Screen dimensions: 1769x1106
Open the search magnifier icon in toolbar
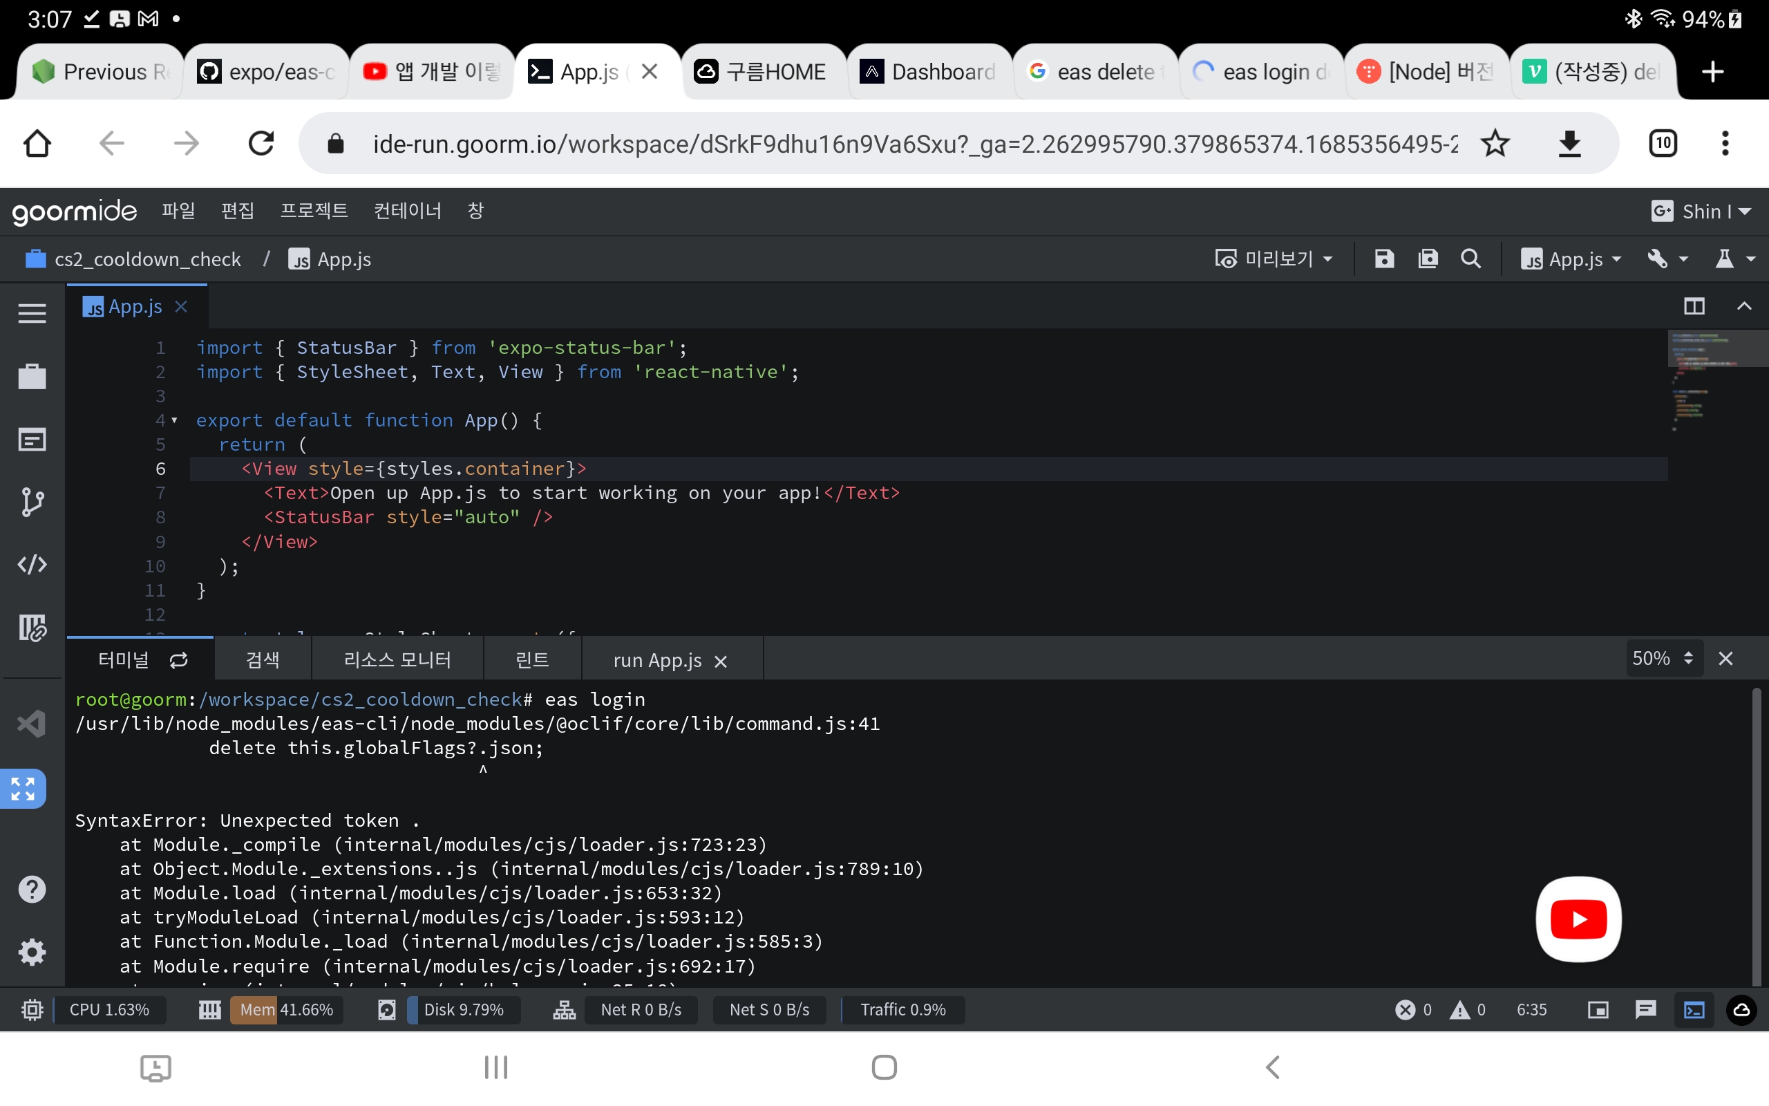point(1470,259)
